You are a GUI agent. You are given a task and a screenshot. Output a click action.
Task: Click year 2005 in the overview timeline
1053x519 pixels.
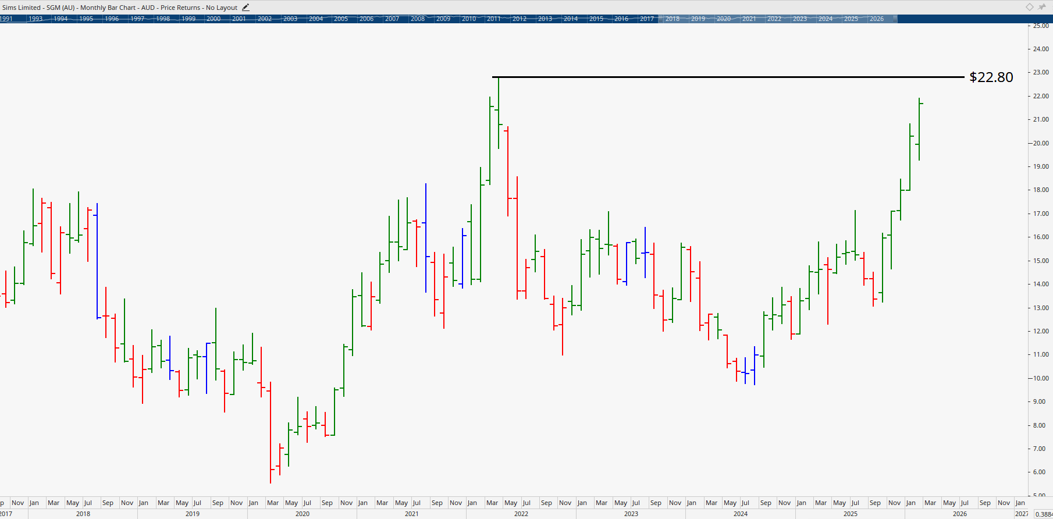click(x=341, y=19)
